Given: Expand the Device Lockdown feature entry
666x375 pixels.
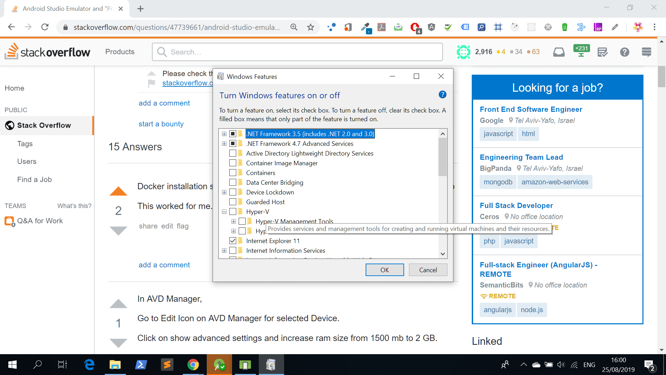Looking at the screenshot, I should (224, 192).
